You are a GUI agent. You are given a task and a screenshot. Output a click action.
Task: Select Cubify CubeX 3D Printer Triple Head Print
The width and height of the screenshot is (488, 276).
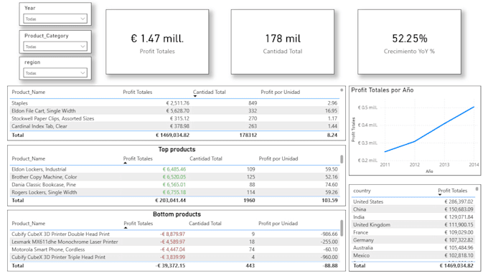[174, 257]
